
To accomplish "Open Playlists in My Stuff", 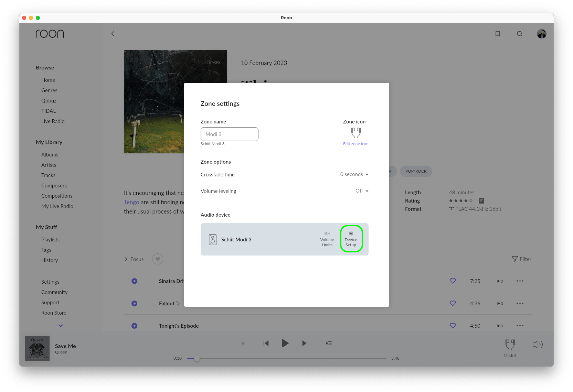I will point(50,240).
